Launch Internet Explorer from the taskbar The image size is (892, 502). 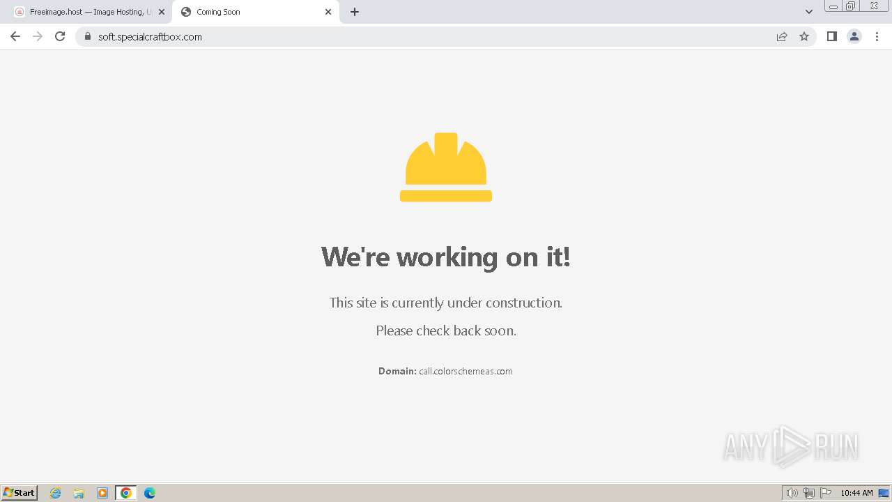(x=56, y=493)
